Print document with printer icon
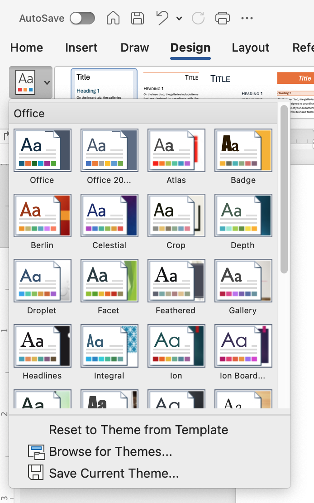This screenshot has width=314, height=503. [x=223, y=18]
